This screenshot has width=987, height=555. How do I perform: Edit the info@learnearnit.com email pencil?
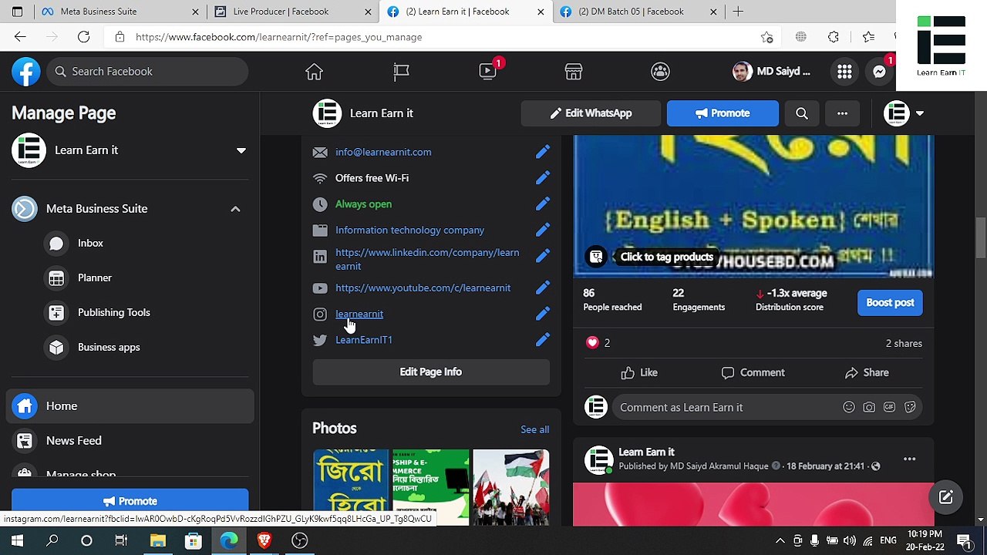543,152
